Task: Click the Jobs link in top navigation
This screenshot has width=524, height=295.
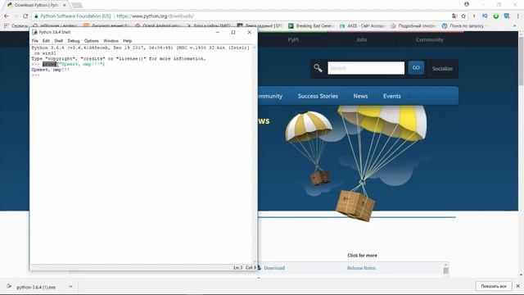Action: [x=361, y=40]
